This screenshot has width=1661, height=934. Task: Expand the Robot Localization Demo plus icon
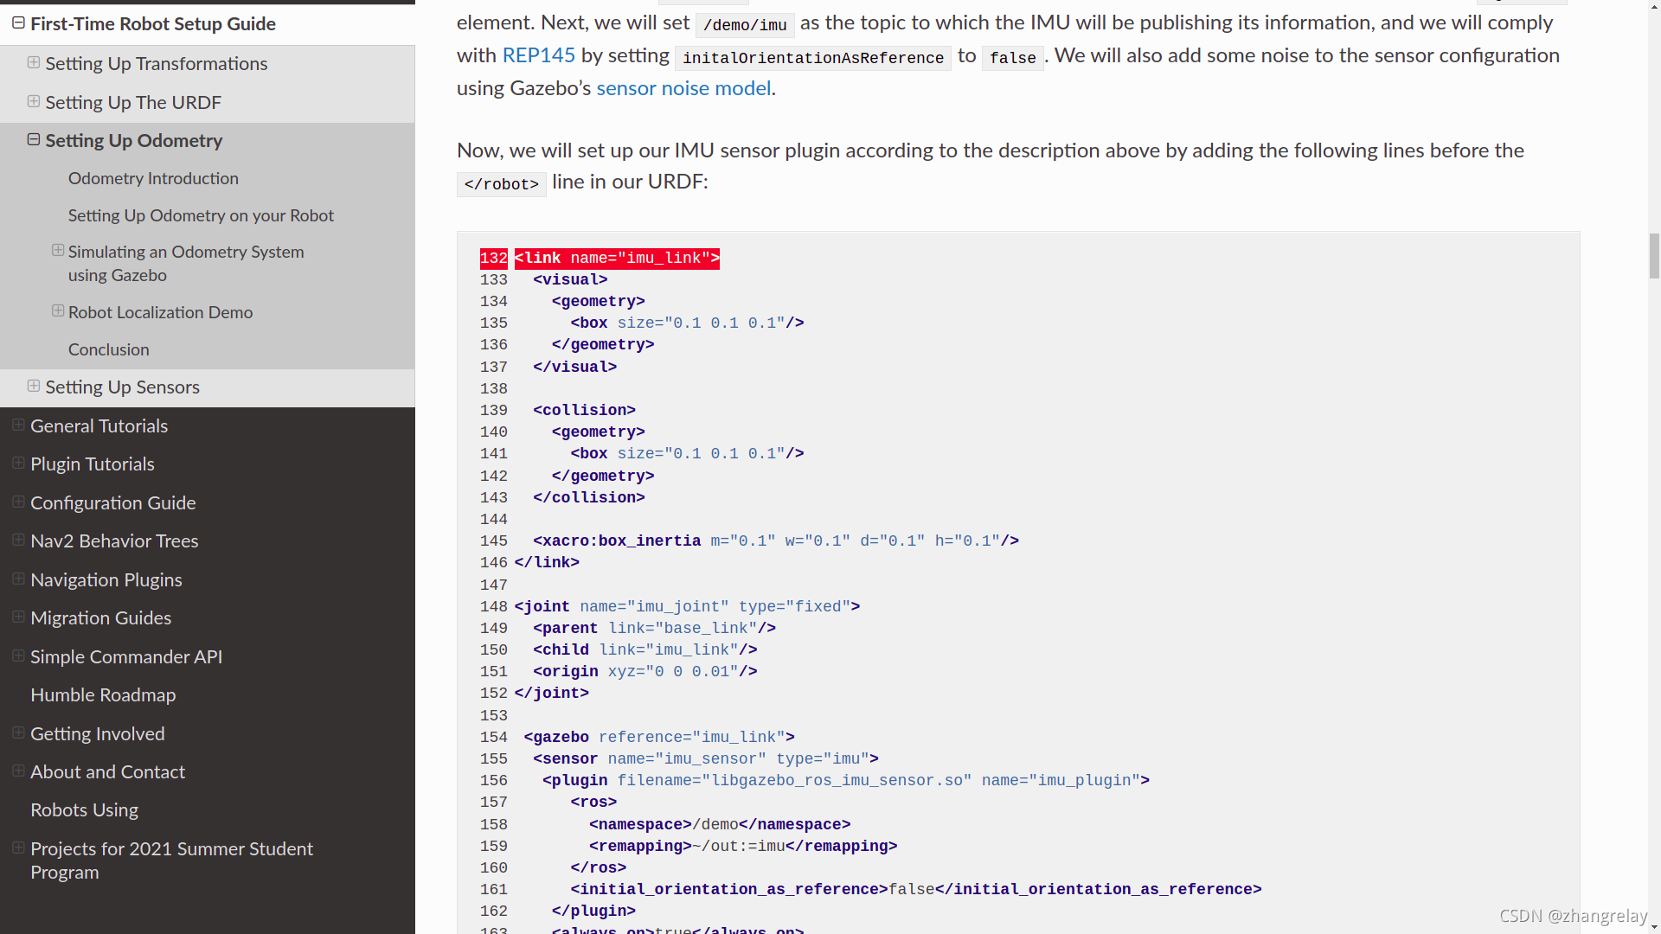[x=58, y=310]
